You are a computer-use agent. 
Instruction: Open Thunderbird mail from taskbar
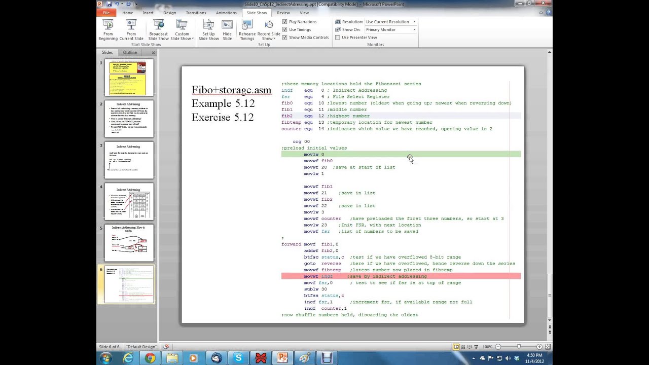click(x=217, y=358)
